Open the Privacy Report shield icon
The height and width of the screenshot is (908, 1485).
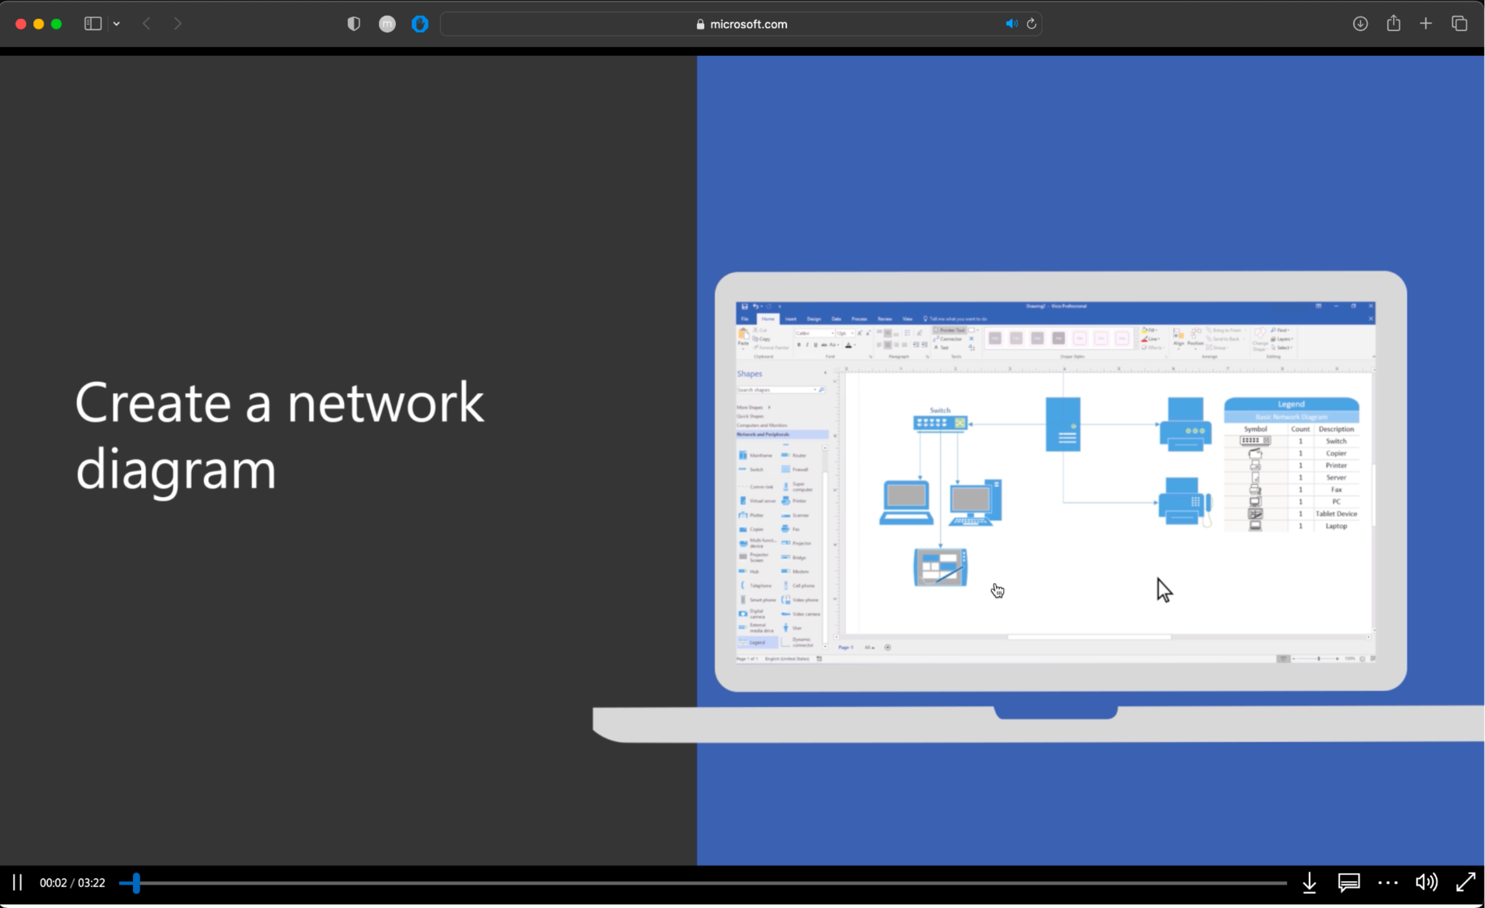pos(354,24)
